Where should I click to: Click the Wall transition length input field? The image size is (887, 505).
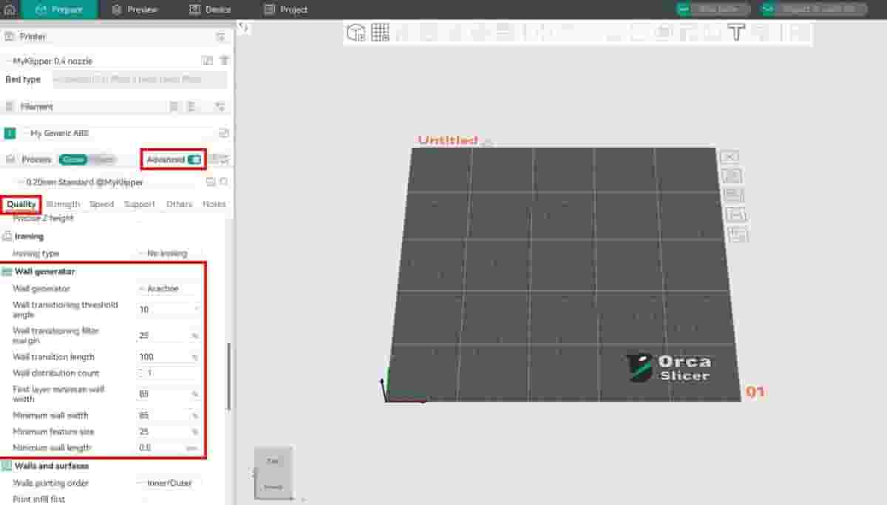[x=163, y=357]
